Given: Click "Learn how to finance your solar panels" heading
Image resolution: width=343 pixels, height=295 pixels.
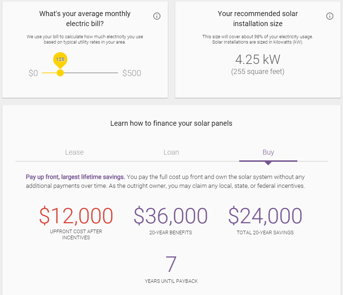Looking at the screenshot, I should click(171, 123).
